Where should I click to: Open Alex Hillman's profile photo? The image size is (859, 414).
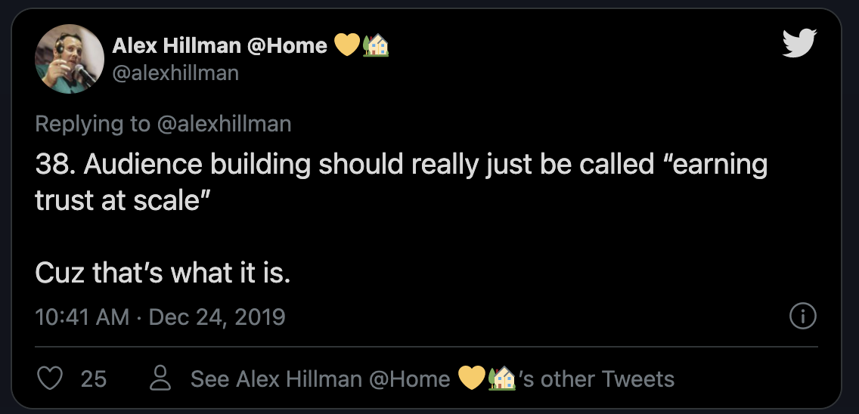(70, 59)
